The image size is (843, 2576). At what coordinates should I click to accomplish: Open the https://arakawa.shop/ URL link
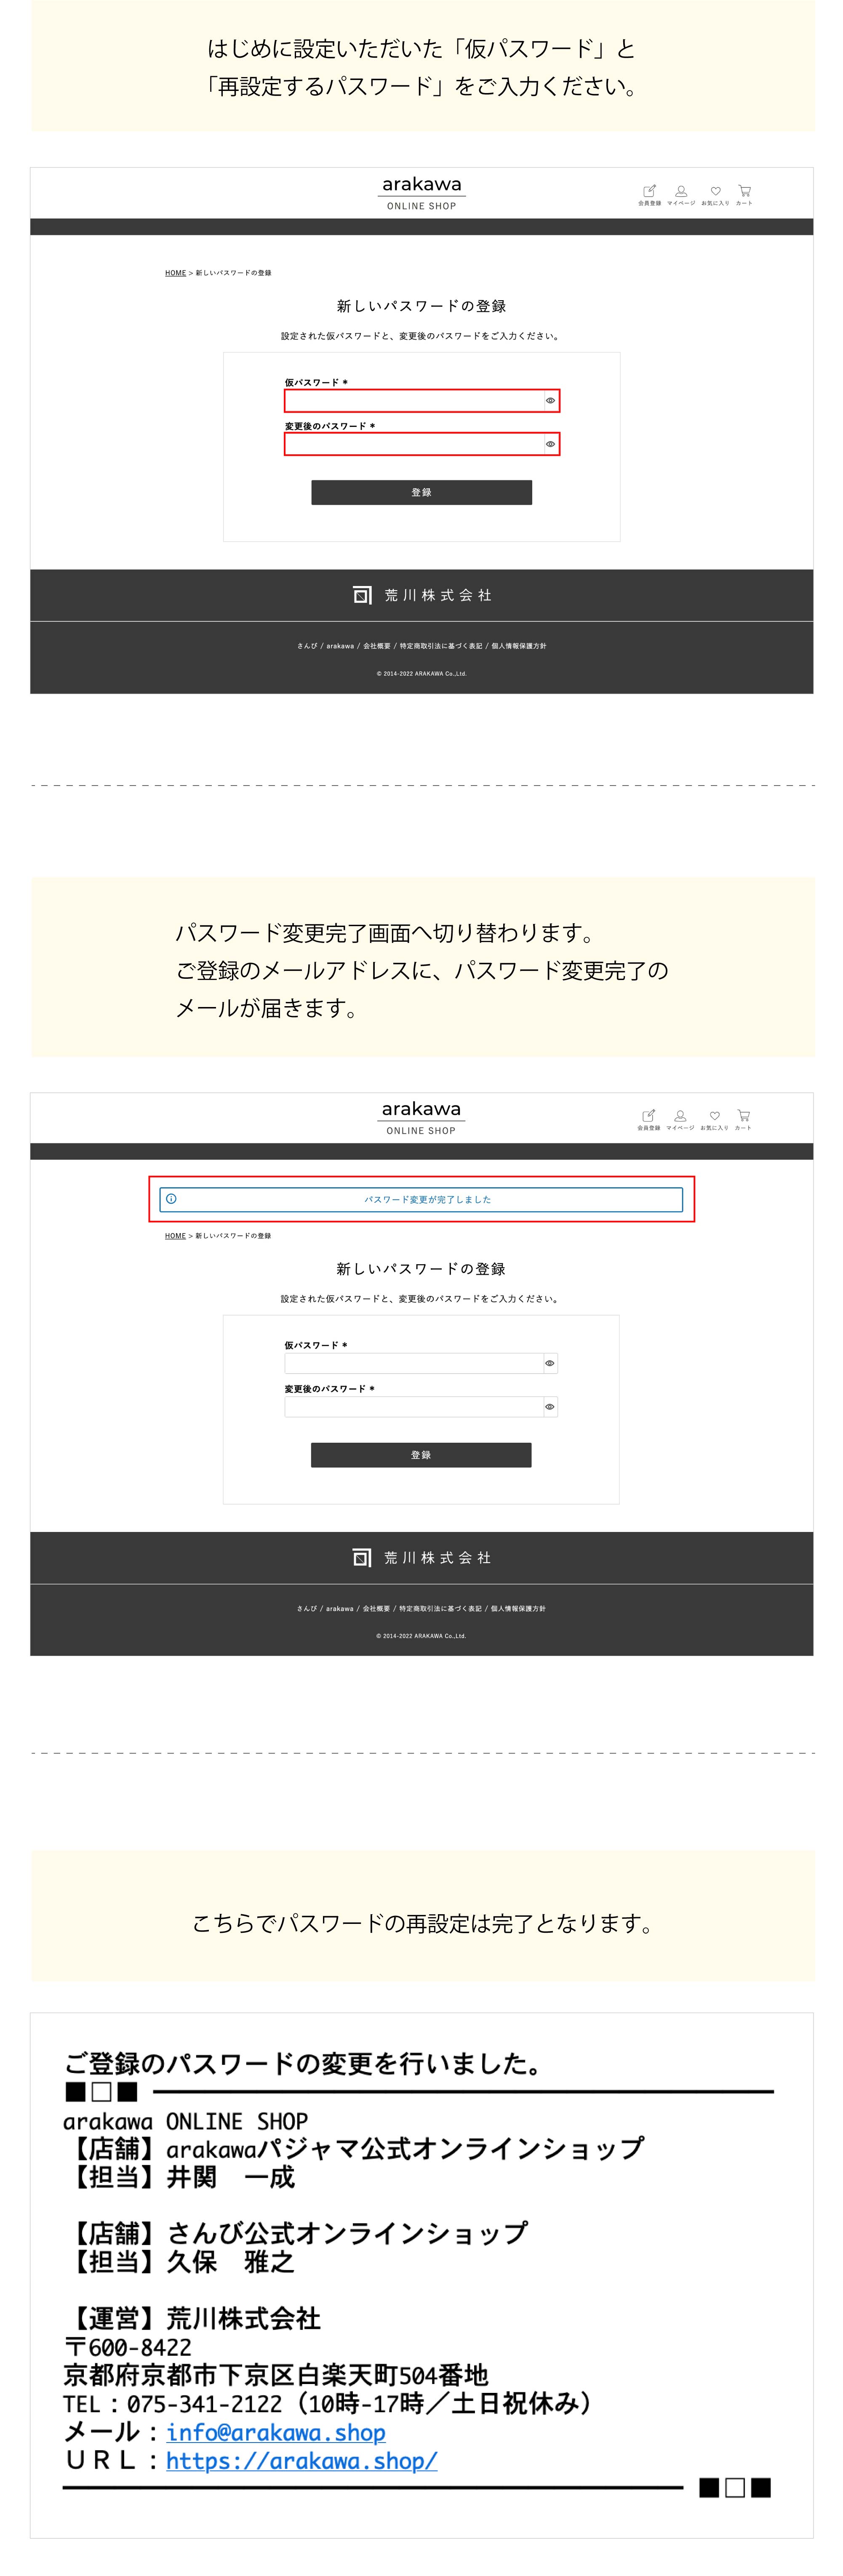click(x=301, y=2460)
